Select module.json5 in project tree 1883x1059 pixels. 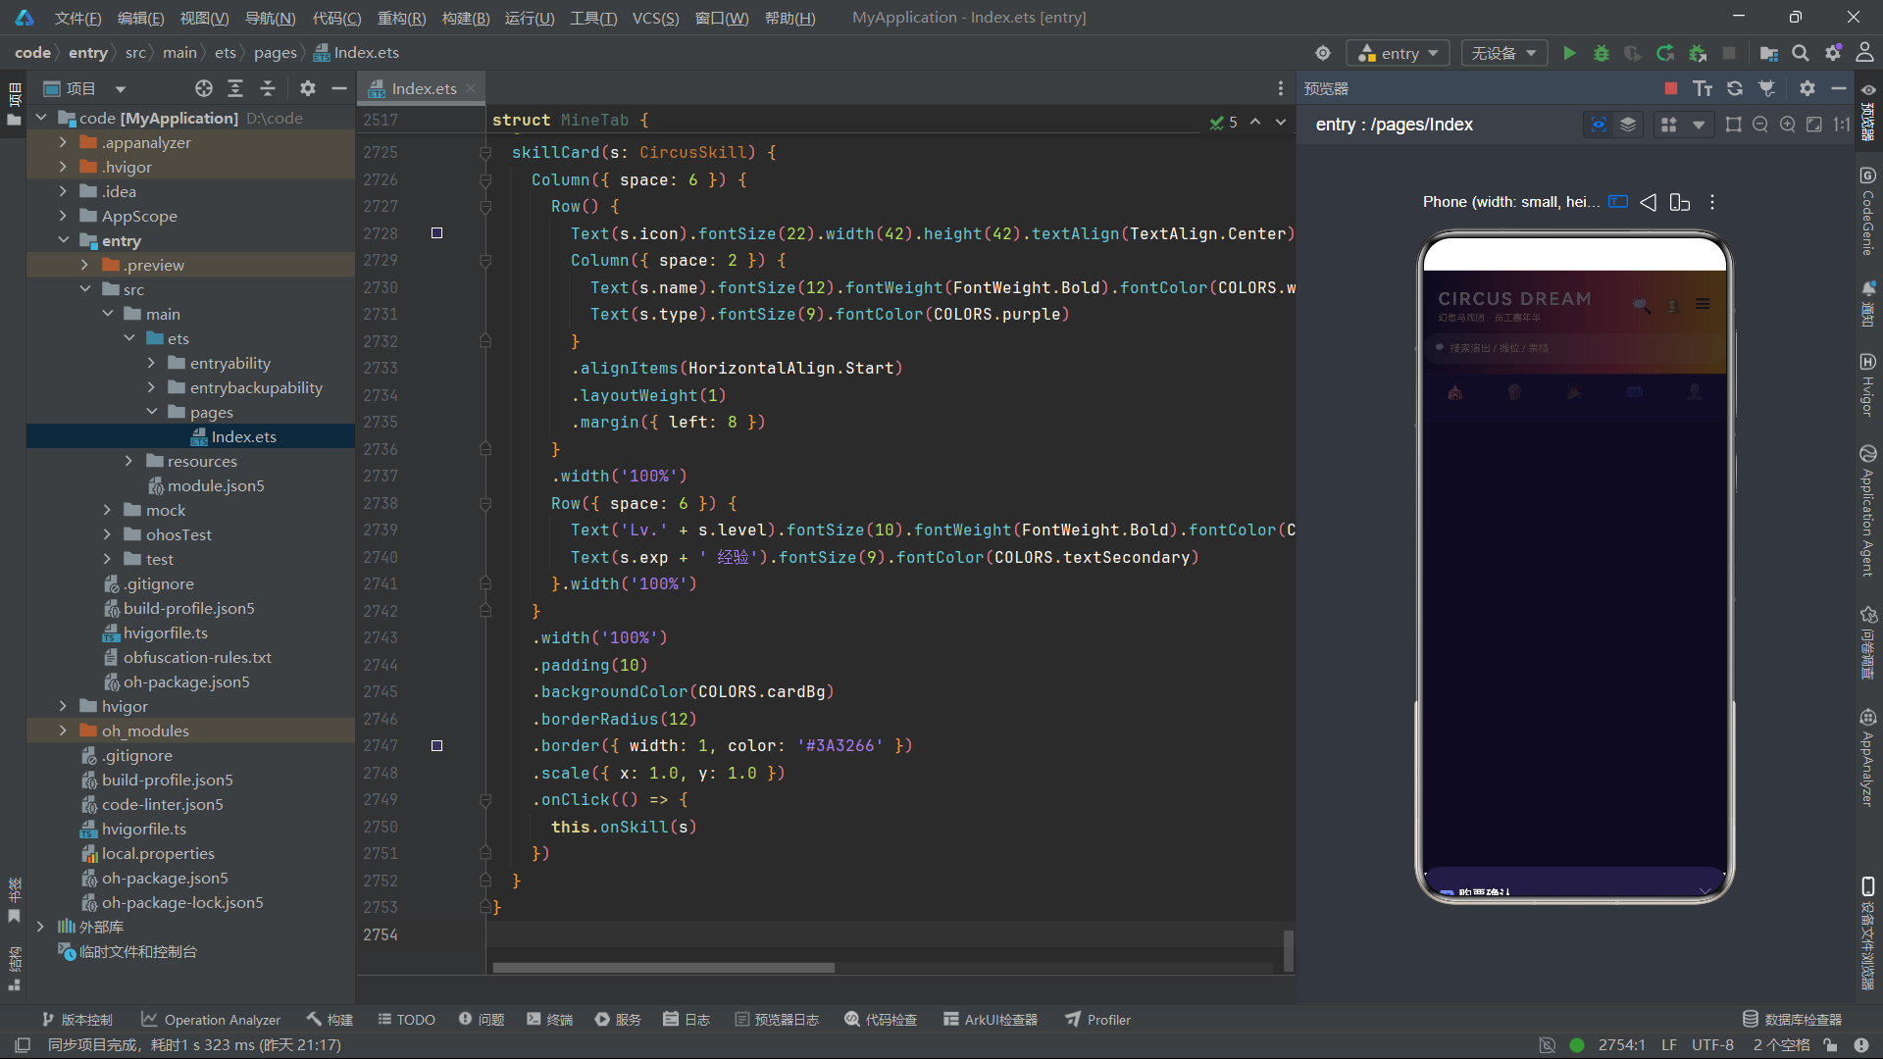(216, 485)
